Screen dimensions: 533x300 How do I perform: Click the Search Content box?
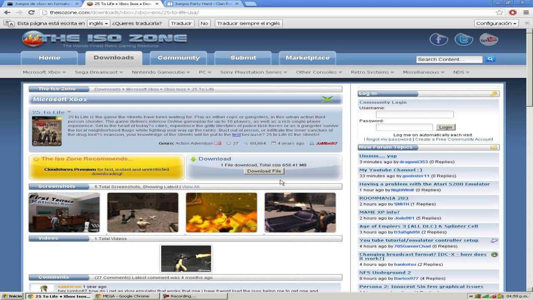click(449, 59)
